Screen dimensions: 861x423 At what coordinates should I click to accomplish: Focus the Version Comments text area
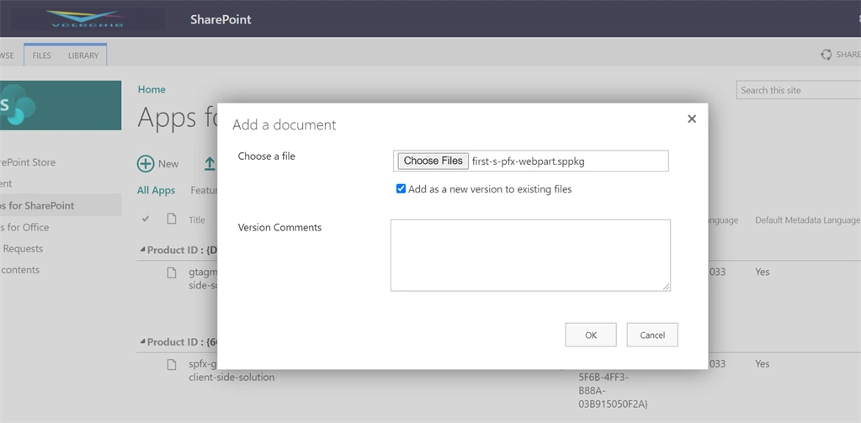[530, 255]
